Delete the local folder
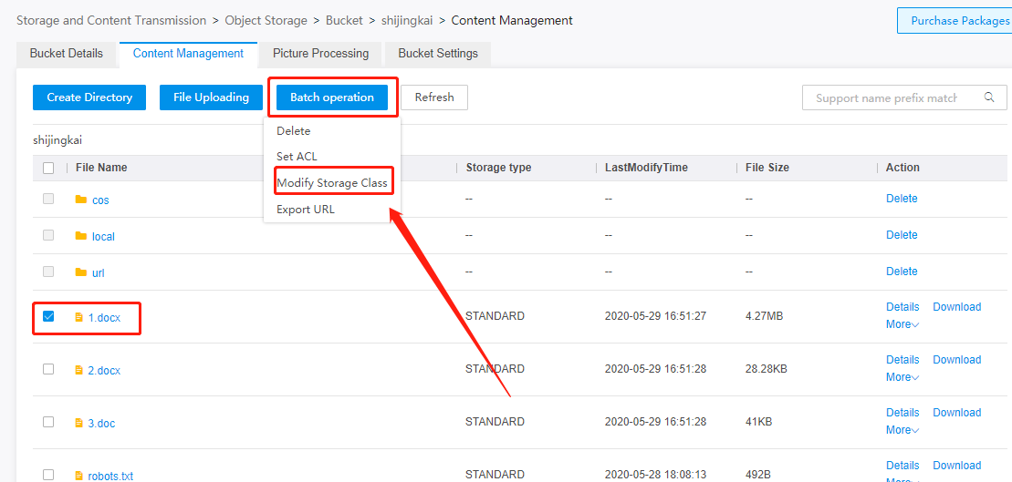Screen dimensions: 1012x482 902,234
